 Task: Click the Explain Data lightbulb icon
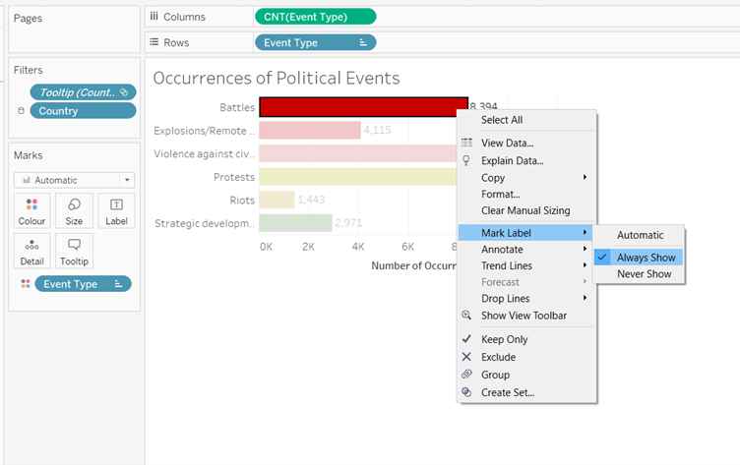pyautogui.click(x=466, y=160)
